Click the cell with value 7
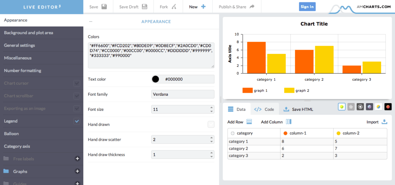This screenshot has height=185, width=395. pyautogui.click(x=360, y=148)
